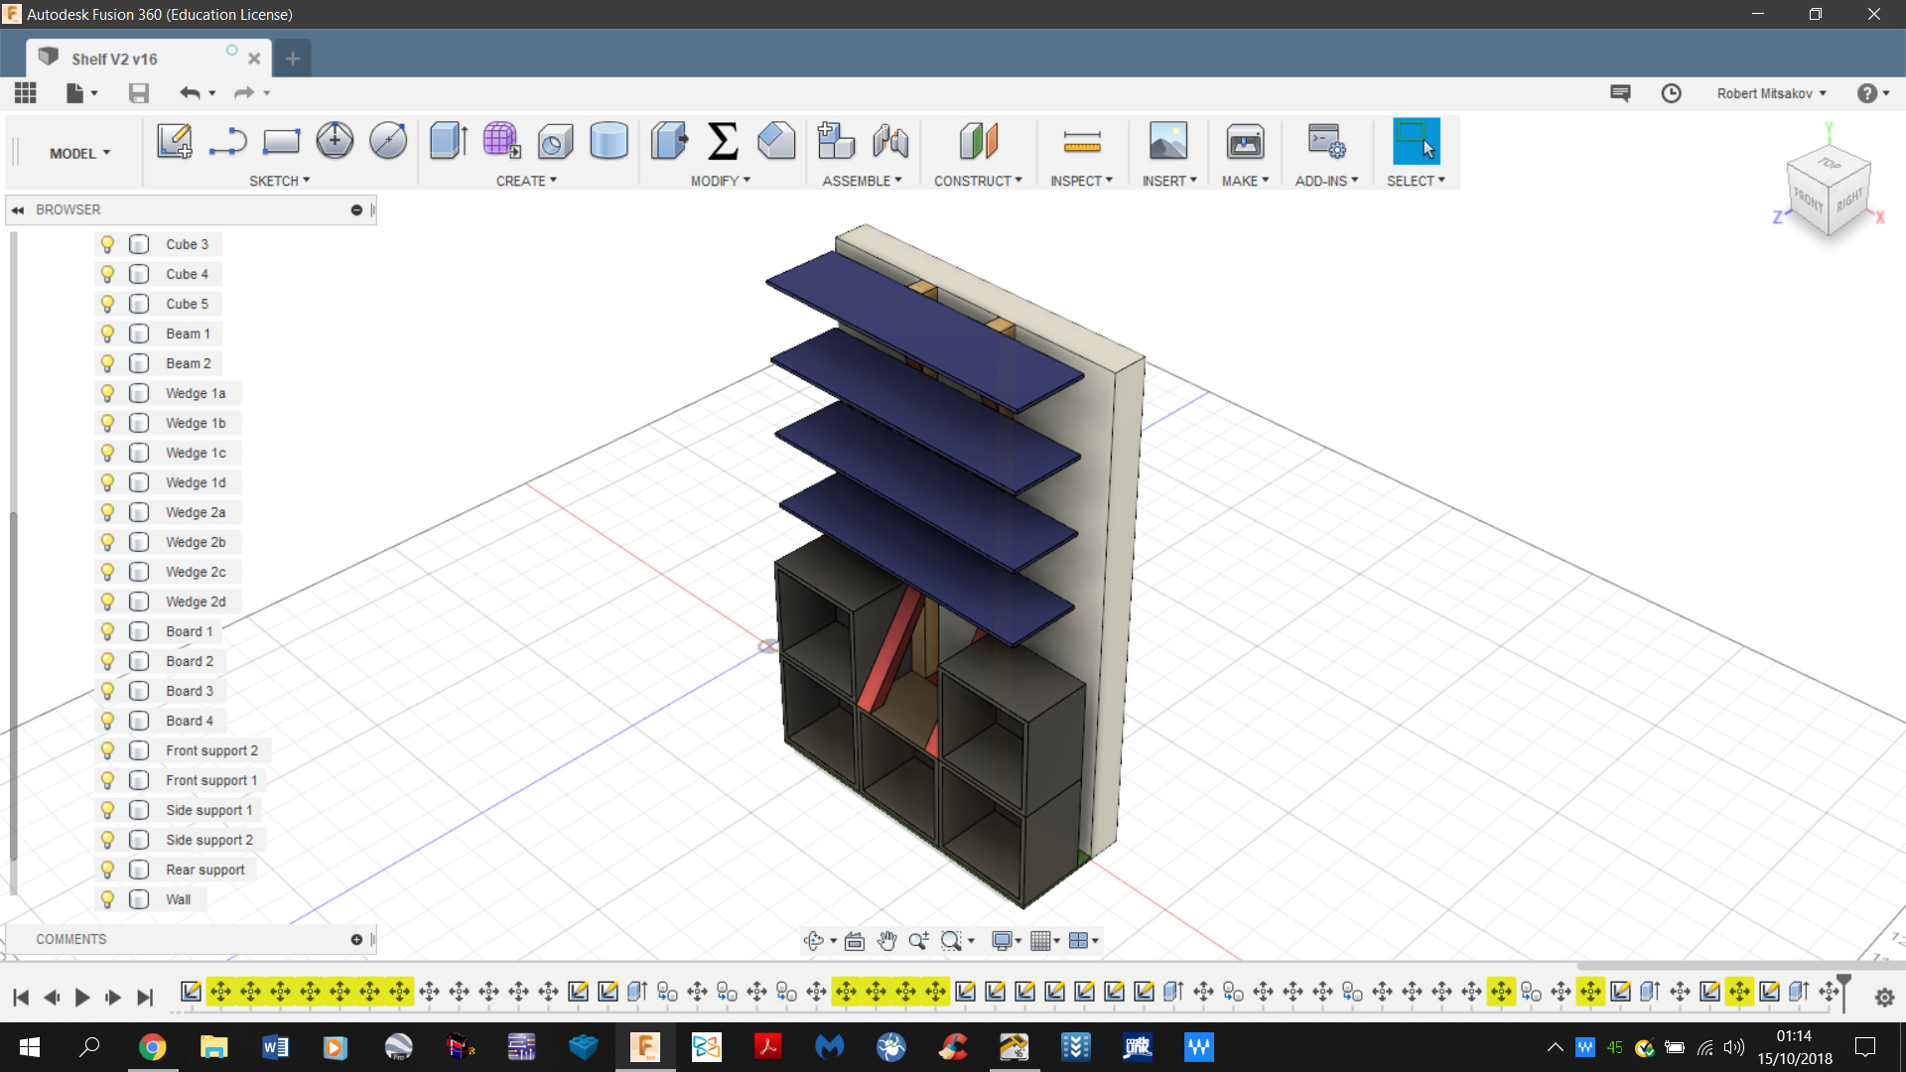This screenshot has width=1906, height=1072.
Task: Expand the INSPECT menu dropdown
Action: click(1081, 181)
